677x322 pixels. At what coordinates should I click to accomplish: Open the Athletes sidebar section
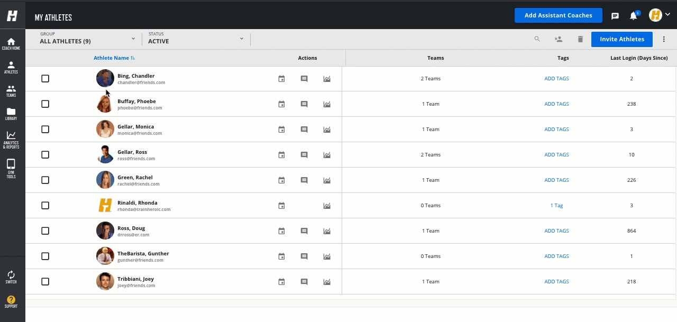coord(11,67)
